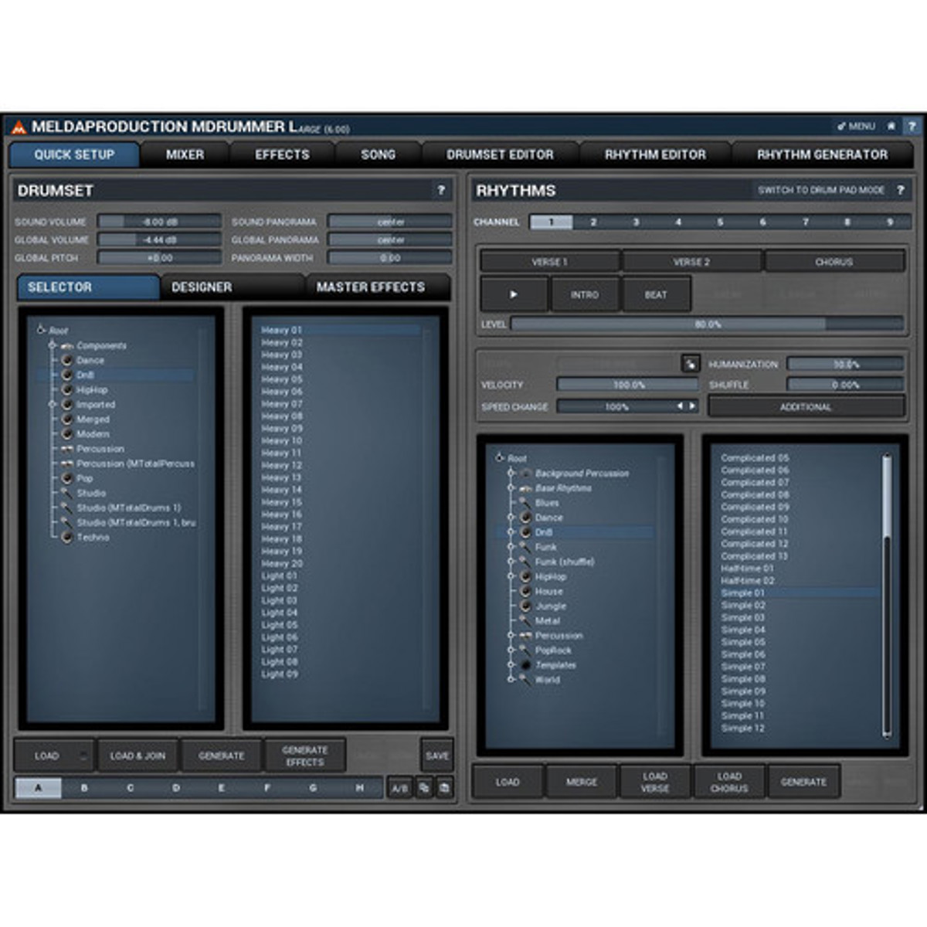Click the randomize dice icon above Humanization

pos(691,364)
